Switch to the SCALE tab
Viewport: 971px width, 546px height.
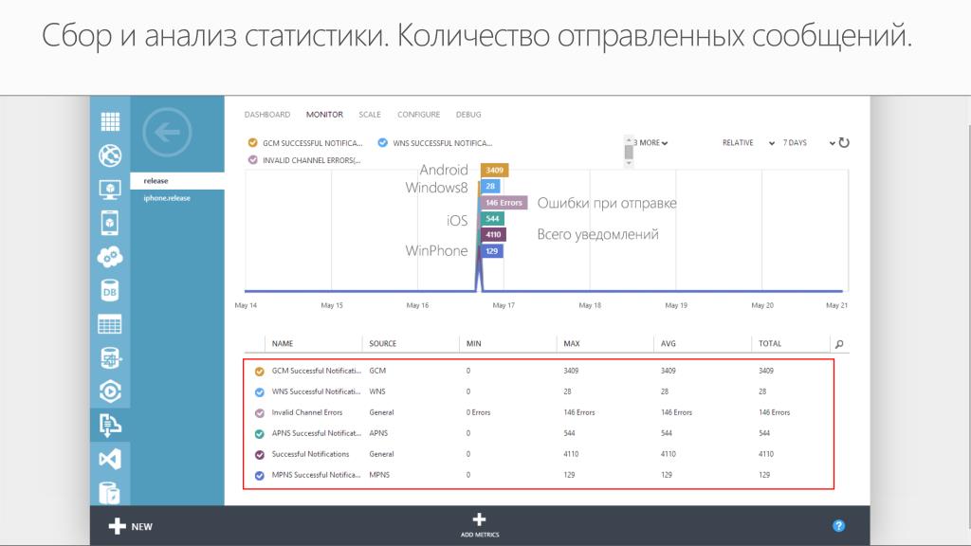(370, 115)
